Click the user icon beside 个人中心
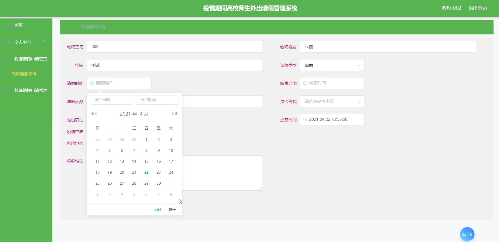 click(9, 42)
